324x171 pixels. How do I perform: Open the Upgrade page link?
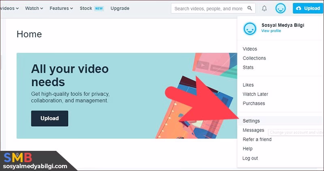tap(120, 8)
